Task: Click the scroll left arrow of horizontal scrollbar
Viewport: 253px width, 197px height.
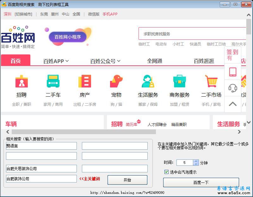Action: (x=8, y=132)
